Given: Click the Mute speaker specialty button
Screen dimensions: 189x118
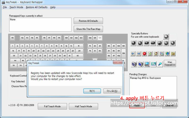Looking at the screenshot, I should point(173,43).
